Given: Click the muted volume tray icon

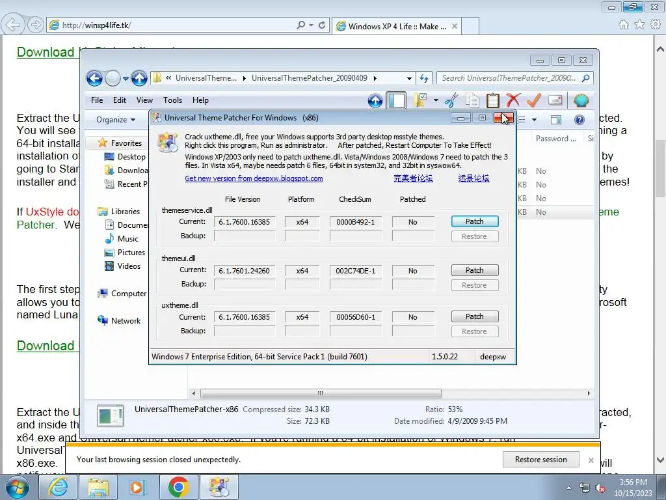Looking at the screenshot, I should [x=600, y=488].
